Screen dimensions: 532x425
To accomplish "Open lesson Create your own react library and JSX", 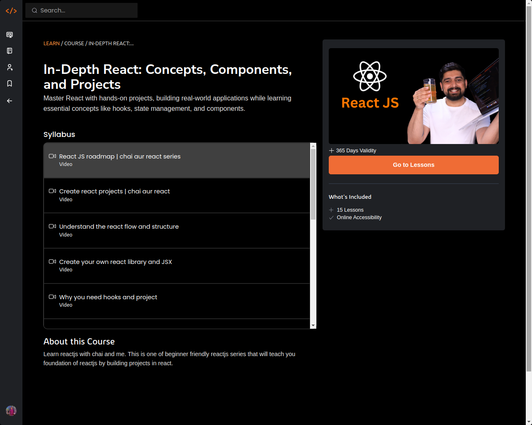I will (x=177, y=266).
